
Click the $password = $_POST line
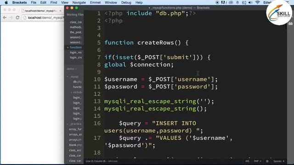point(161,87)
